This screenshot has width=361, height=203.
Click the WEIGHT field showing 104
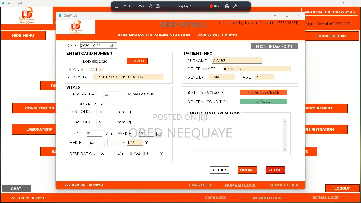146,133
